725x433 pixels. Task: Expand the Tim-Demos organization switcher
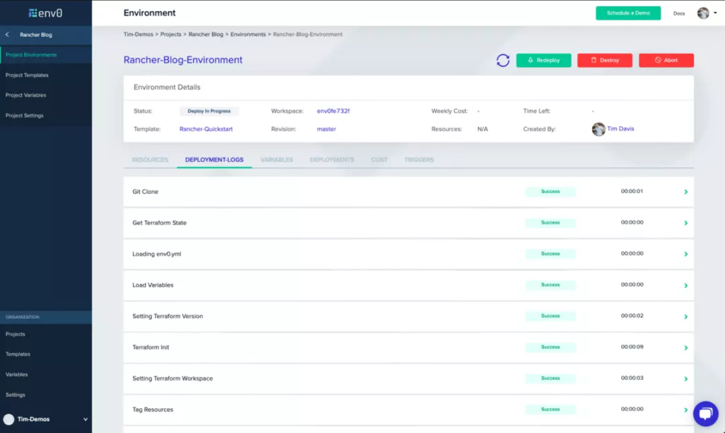85,419
